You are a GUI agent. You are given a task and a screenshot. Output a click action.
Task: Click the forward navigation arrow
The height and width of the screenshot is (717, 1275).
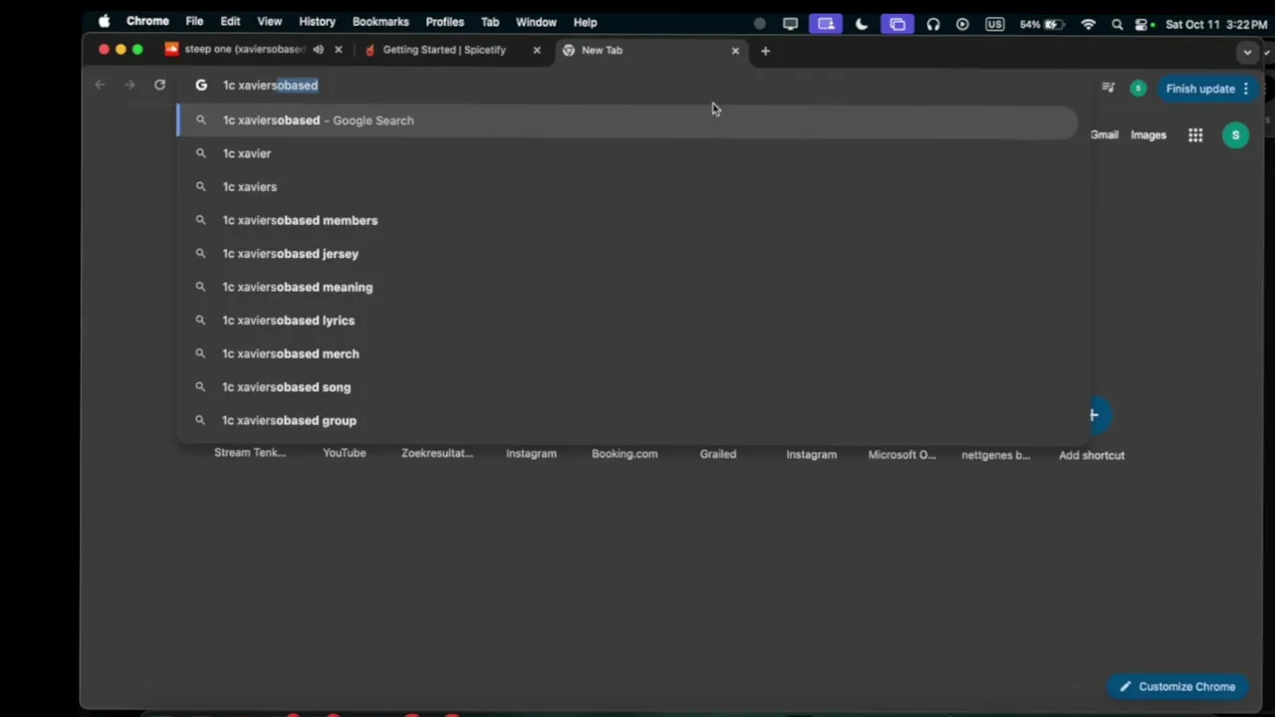pyautogui.click(x=129, y=85)
